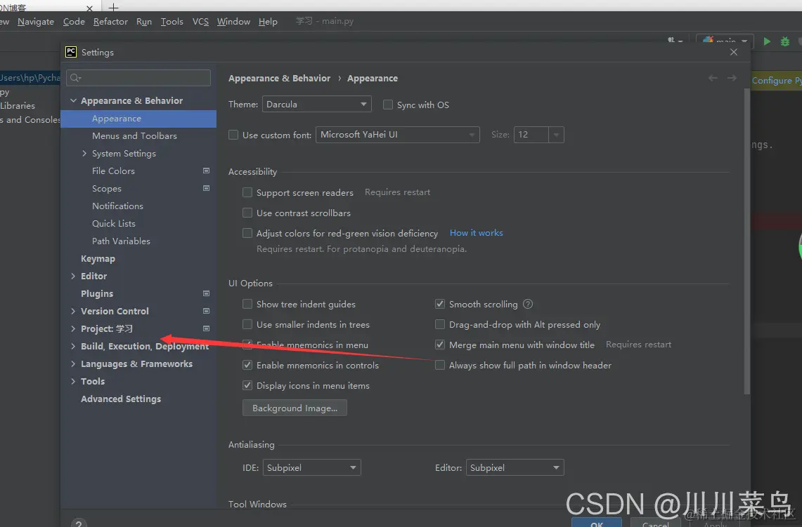Click project-level icon beside File Colors
This screenshot has width=802, height=527.
(x=206, y=171)
